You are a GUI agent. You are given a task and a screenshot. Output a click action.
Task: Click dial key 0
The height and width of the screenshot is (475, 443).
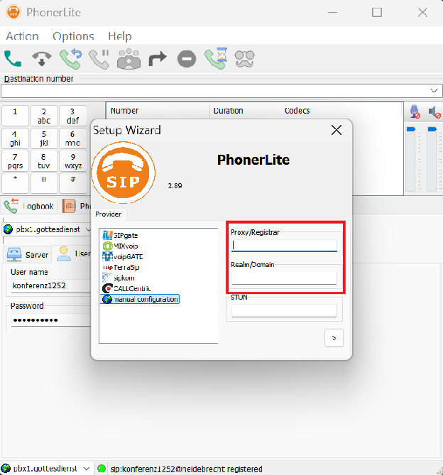point(44,183)
